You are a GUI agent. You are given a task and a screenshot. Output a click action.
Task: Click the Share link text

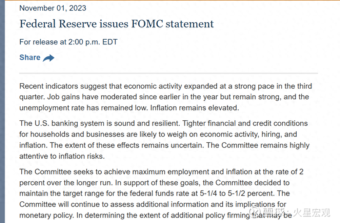point(30,58)
